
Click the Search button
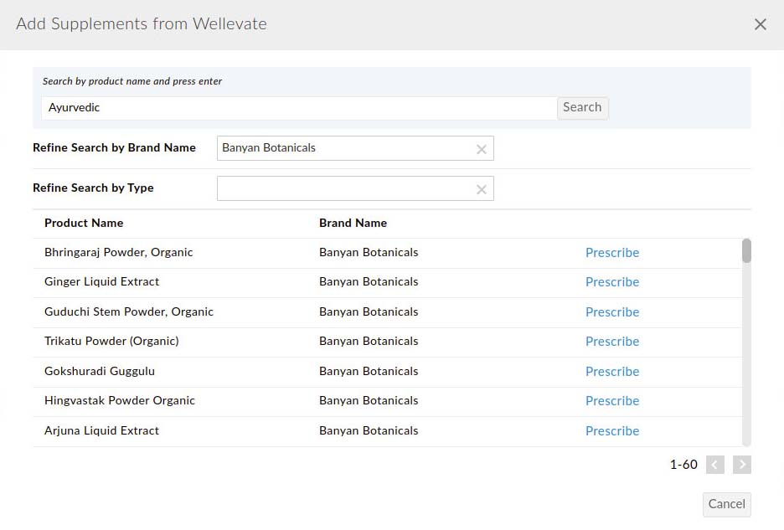point(582,107)
